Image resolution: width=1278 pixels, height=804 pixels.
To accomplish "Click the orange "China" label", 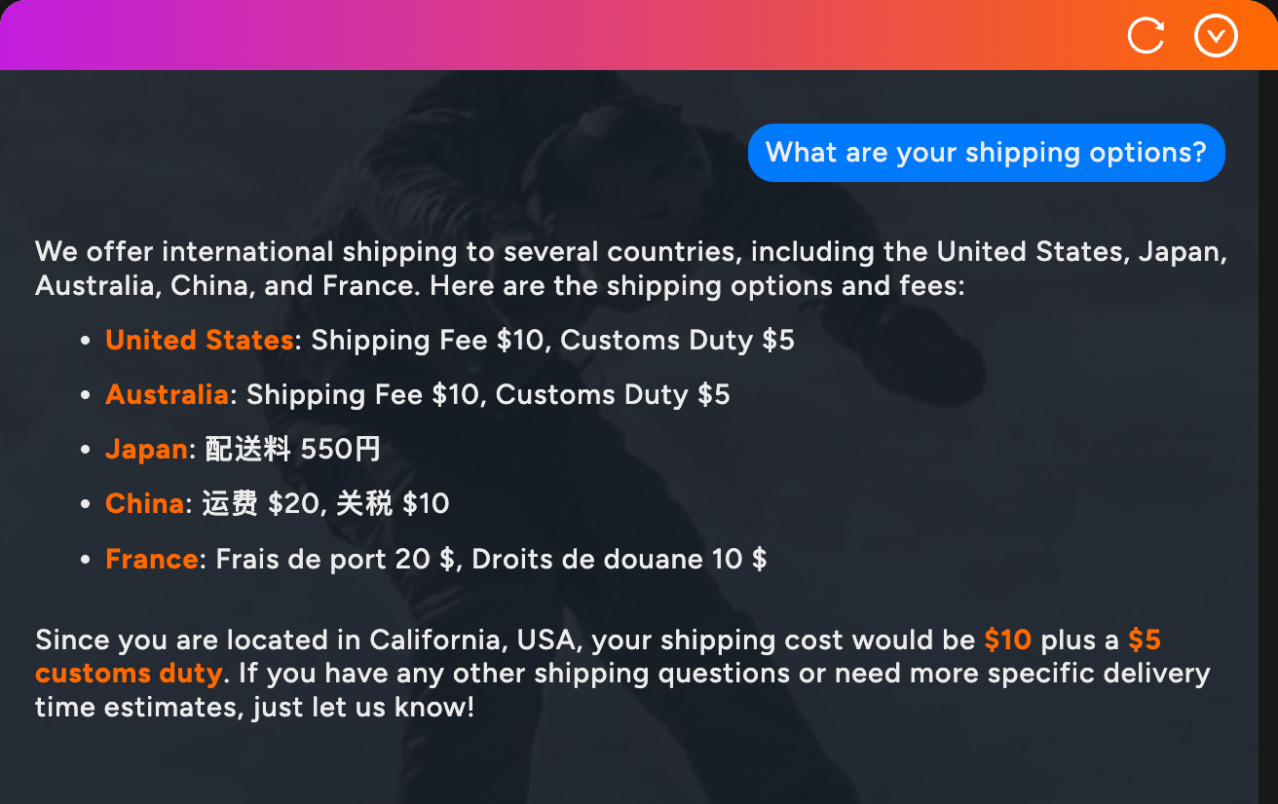I will click(x=144, y=503).
